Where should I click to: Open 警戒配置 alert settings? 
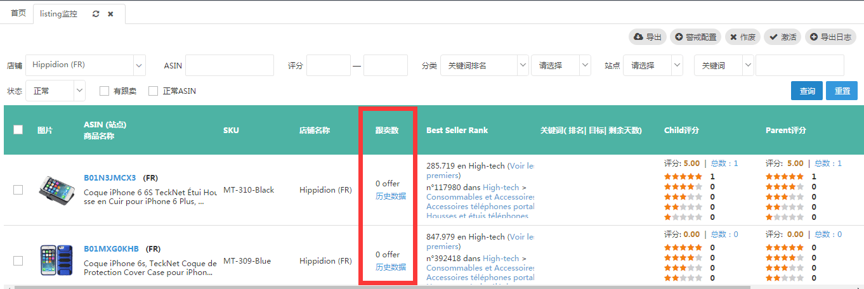pos(695,37)
